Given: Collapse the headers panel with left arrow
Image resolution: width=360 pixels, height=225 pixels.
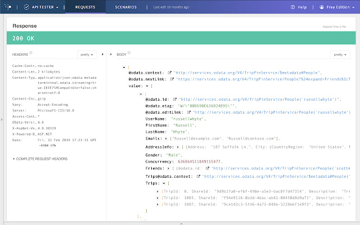Looking at the screenshot, I should 102,55.
